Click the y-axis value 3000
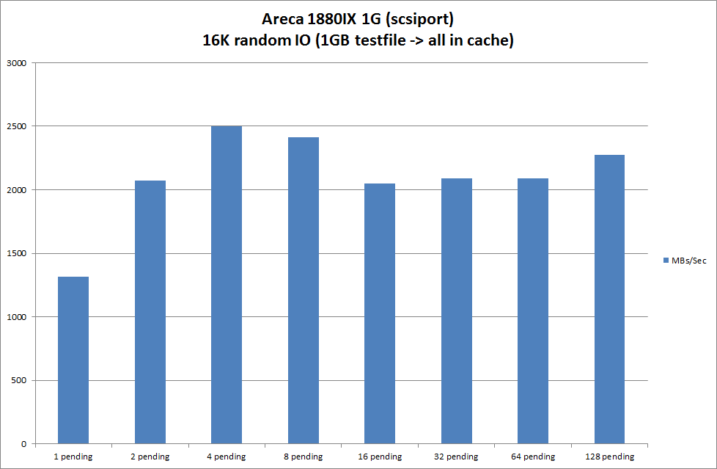The height and width of the screenshot is (469, 717). click(16, 63)
